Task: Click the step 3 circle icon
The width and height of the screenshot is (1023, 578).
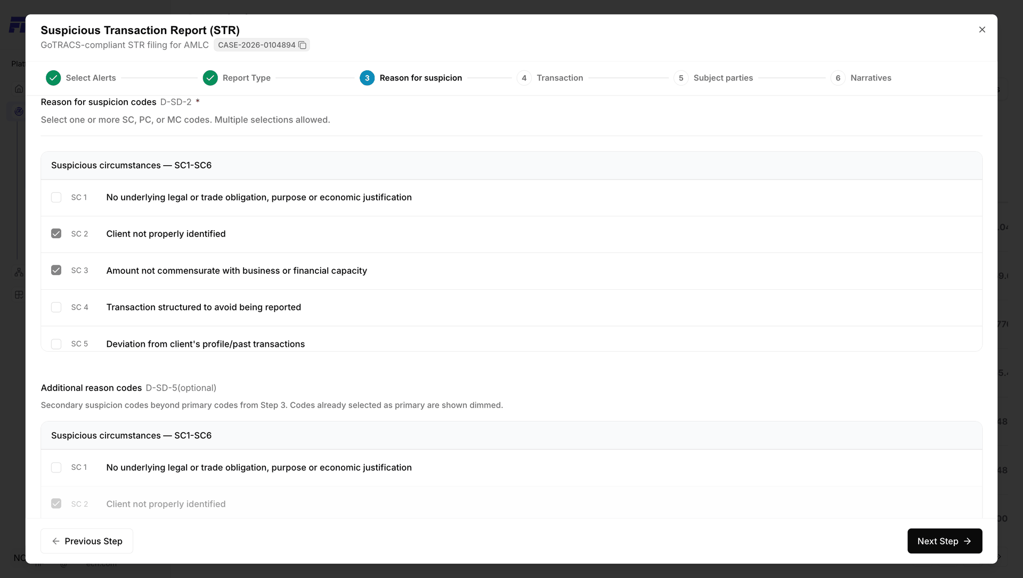Action: click(367, 78)
